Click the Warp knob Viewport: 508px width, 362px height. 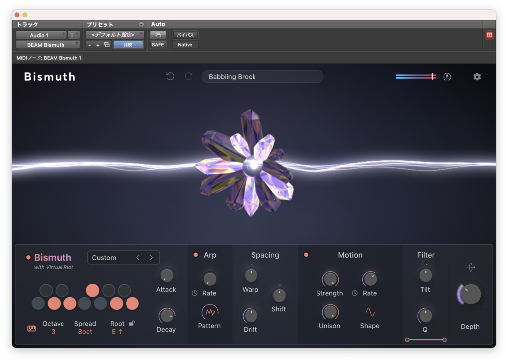click(x=251, y=275)
